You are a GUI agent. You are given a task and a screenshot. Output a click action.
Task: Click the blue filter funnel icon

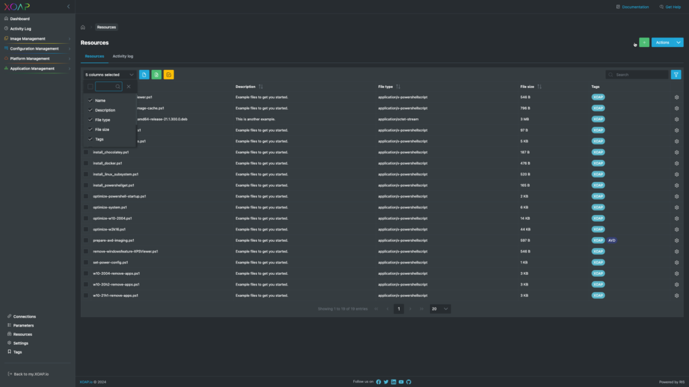coord(676,75)
